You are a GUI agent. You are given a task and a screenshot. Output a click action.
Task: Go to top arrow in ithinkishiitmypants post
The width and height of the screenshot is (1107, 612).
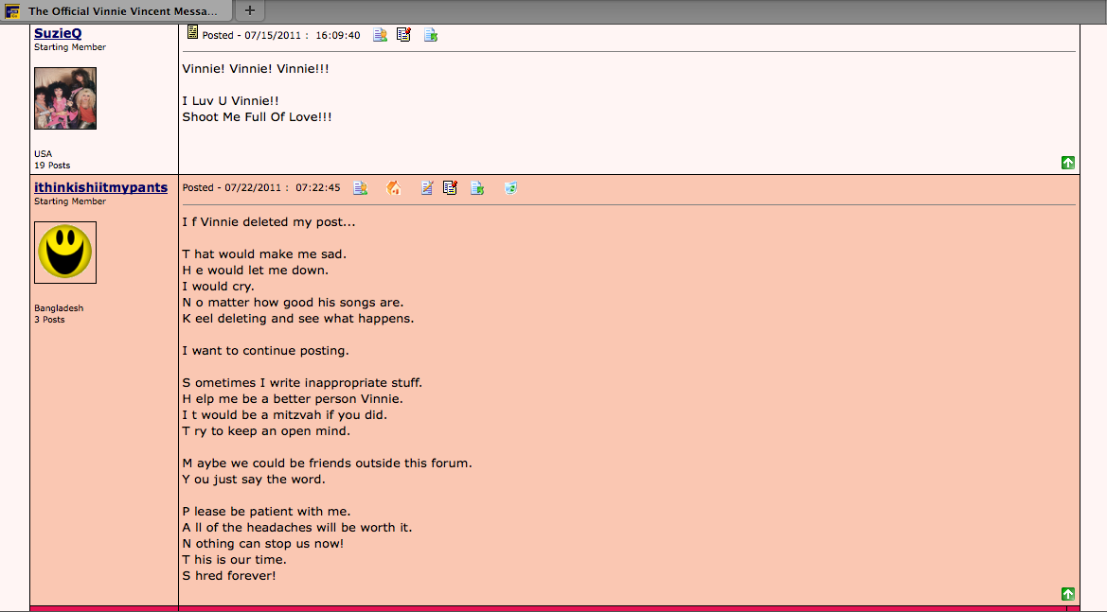[1068, 594]
